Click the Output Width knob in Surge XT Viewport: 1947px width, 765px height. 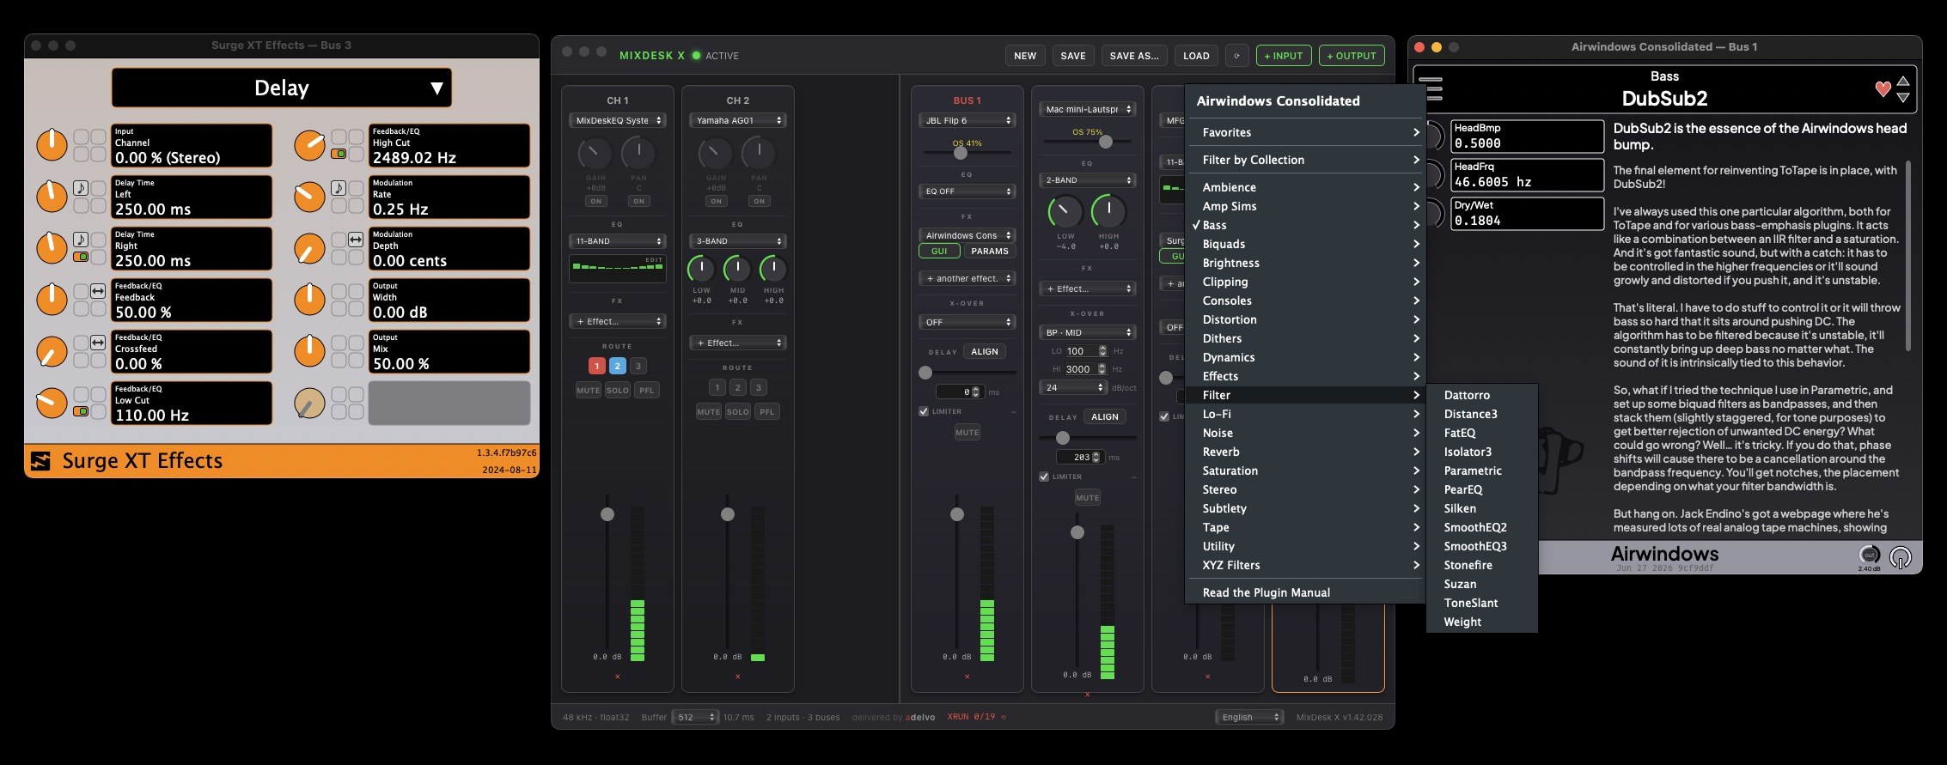tap(309, 300)
